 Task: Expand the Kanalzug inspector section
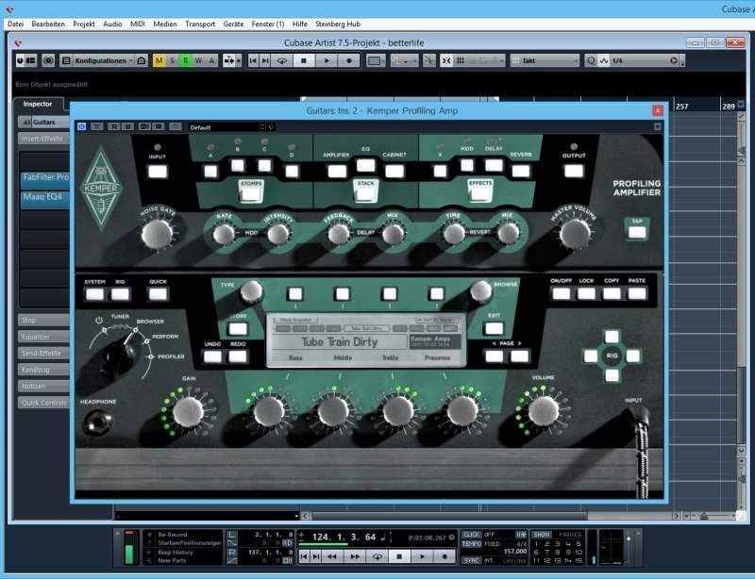click(43, 370)
